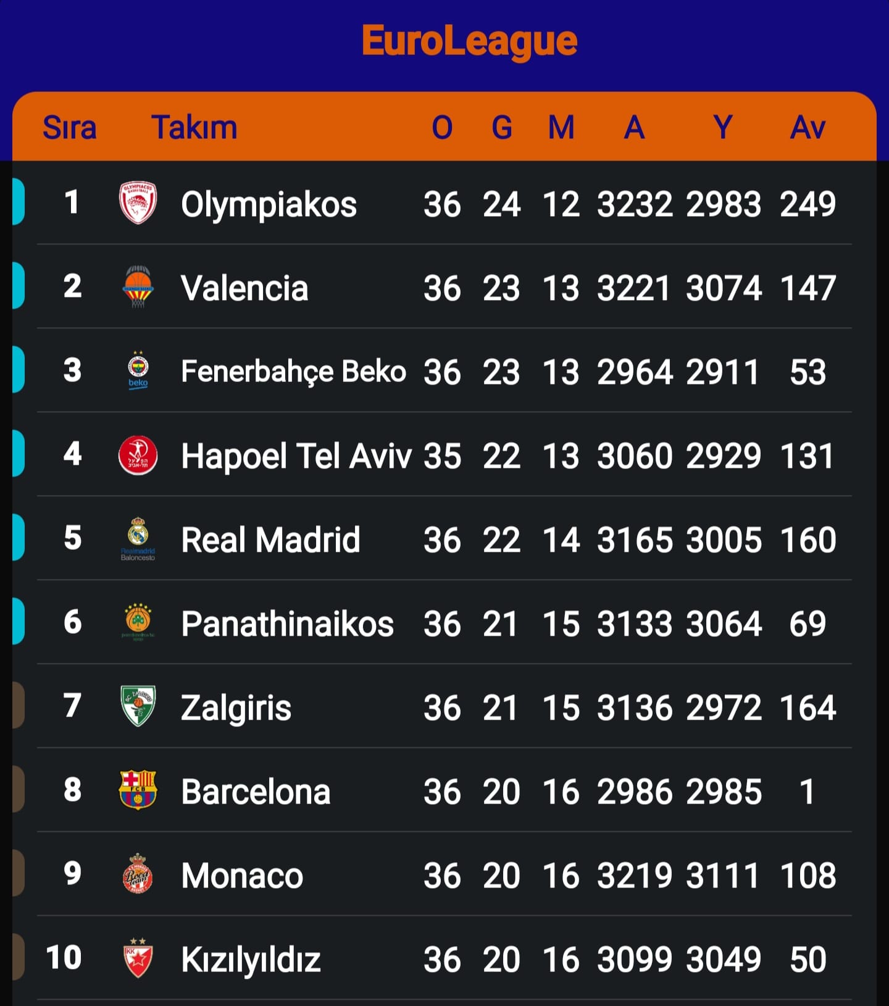This screenshot has width=889, height=1006.
Task: Select the Barcelona FCB crest
Action: [138, 790]
